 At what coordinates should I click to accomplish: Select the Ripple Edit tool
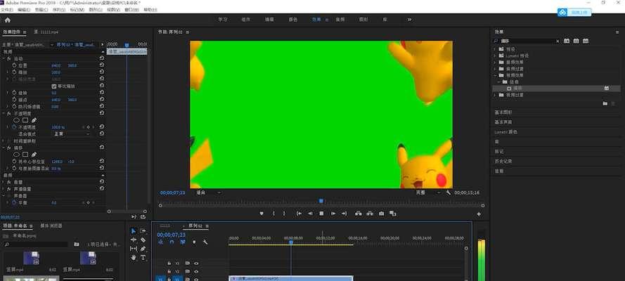click(134, 240)
